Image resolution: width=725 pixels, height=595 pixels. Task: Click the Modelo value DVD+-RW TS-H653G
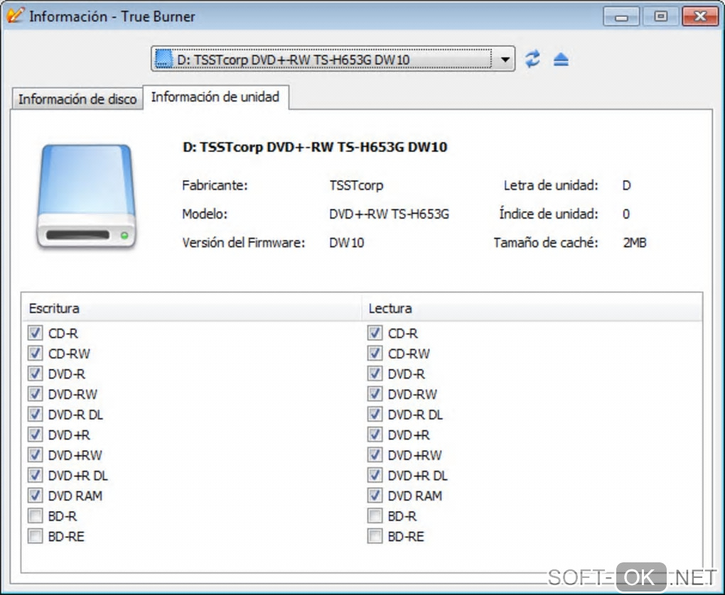[x=389, y=214]
